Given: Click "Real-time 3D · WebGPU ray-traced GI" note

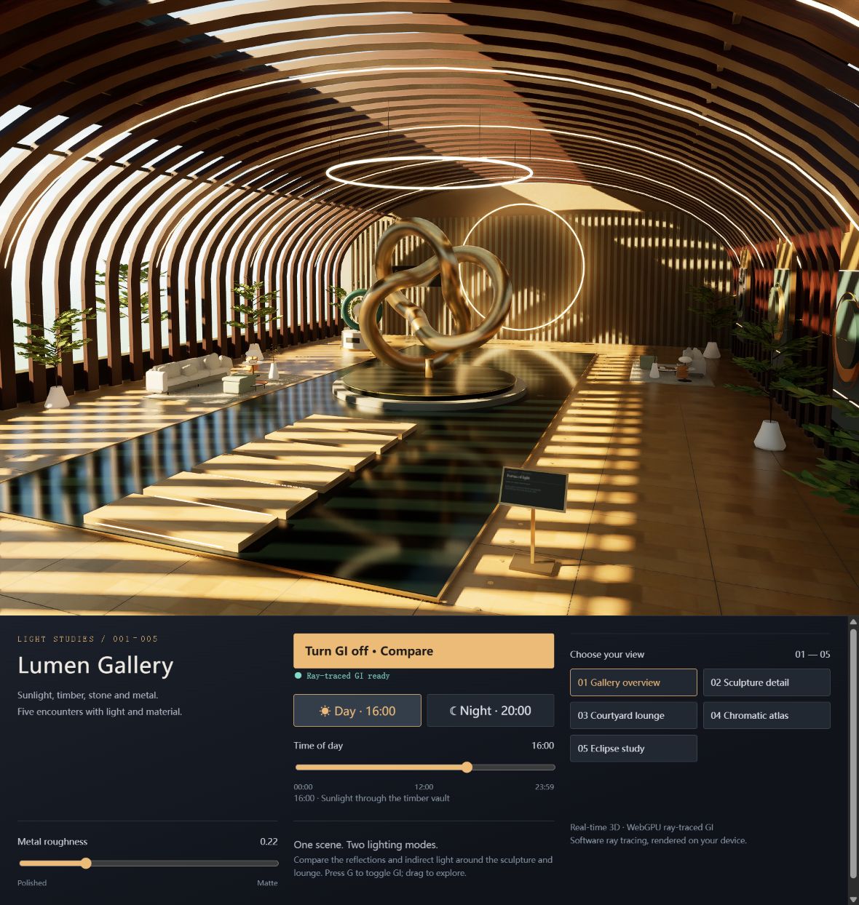Looking at the screenshot, I should (x=641, y=827).
